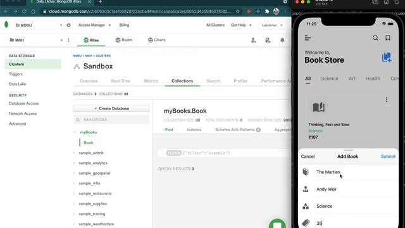Click the invite user icon in Atlas
The height and width of the screenshot is (228, 405).
[253, 40]
